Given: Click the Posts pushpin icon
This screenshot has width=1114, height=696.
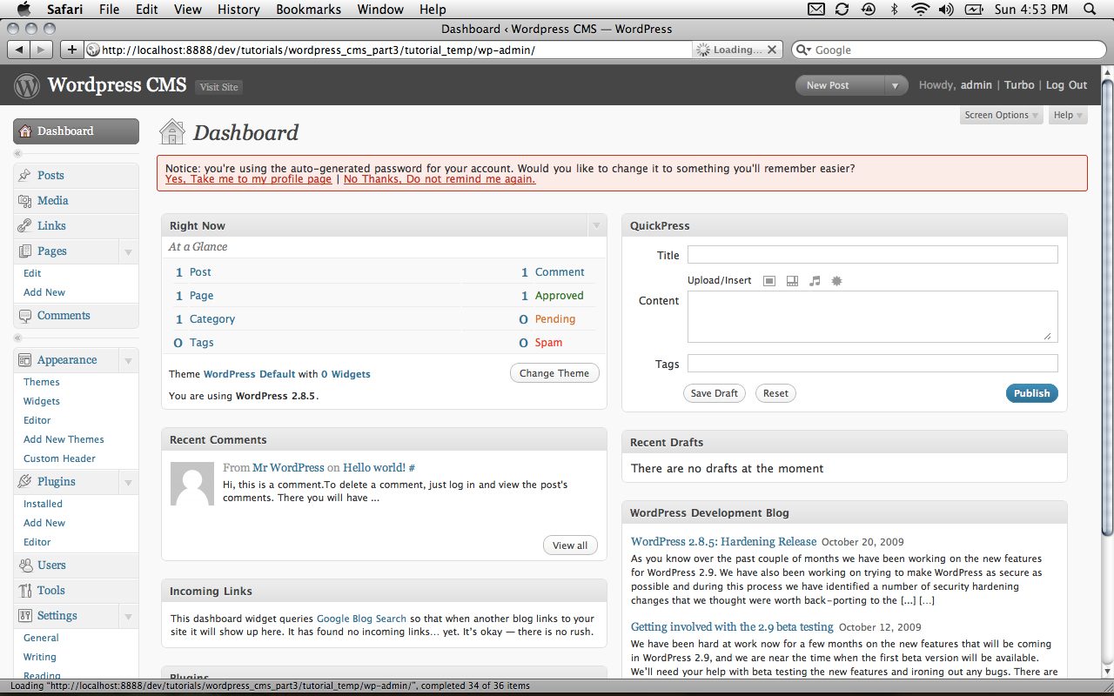Looking at the screenshot, I should pyautogui.click(x=24, y=175).
